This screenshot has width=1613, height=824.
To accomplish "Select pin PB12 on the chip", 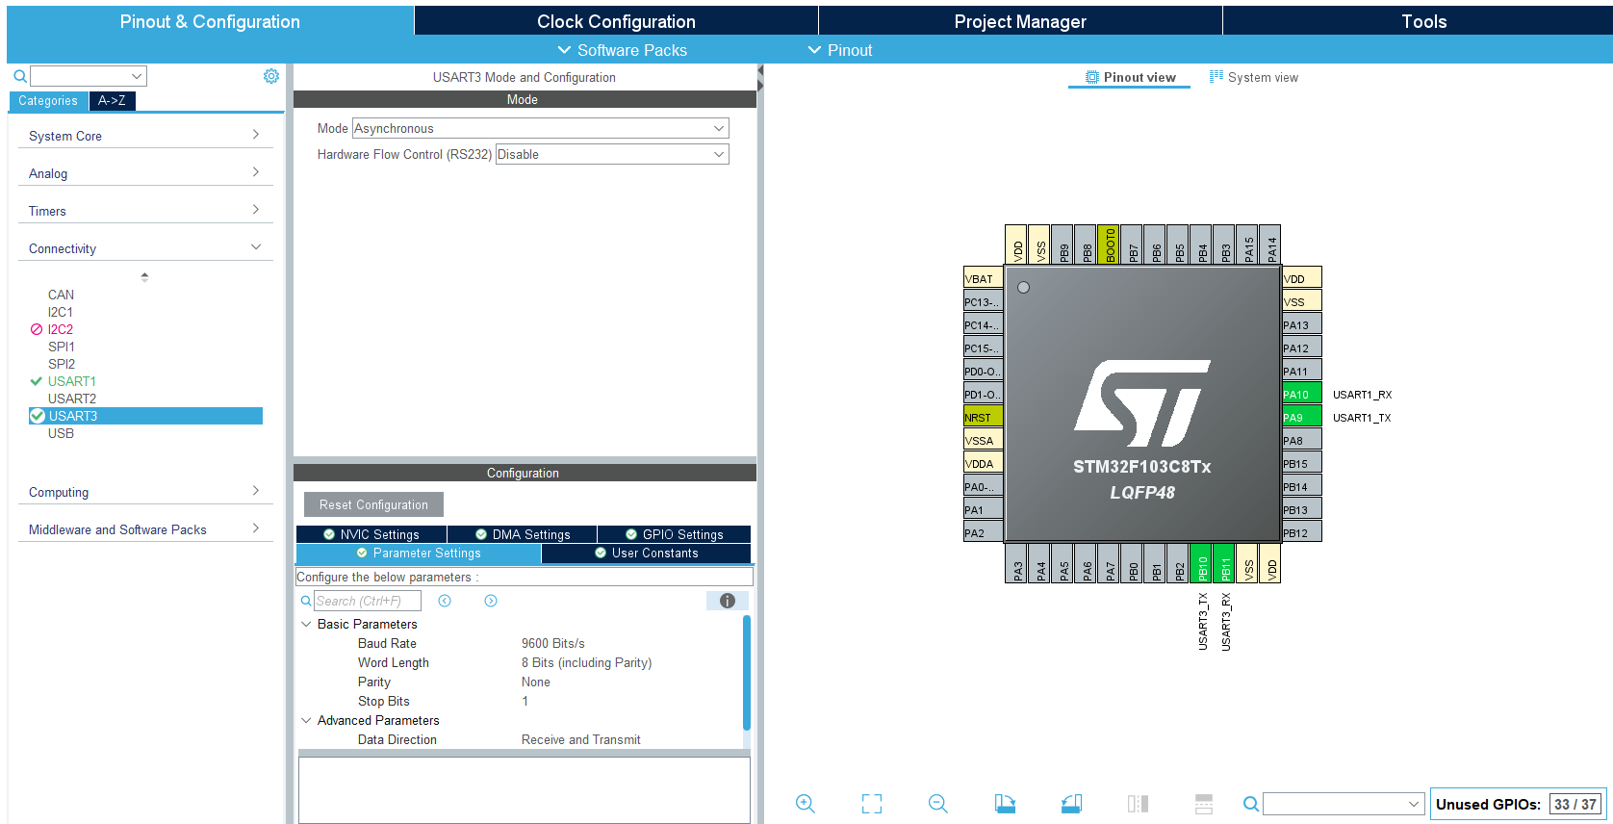I will (x=1301, y=532).
